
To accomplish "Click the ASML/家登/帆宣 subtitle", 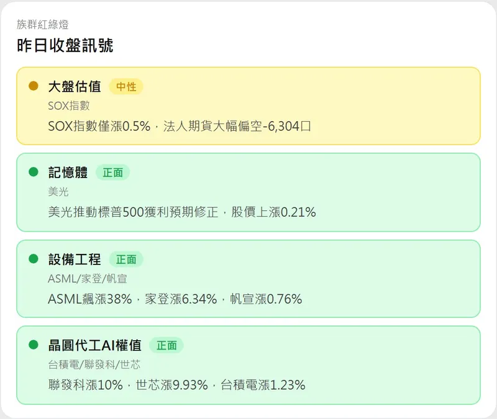I will [x=87, y=278].
